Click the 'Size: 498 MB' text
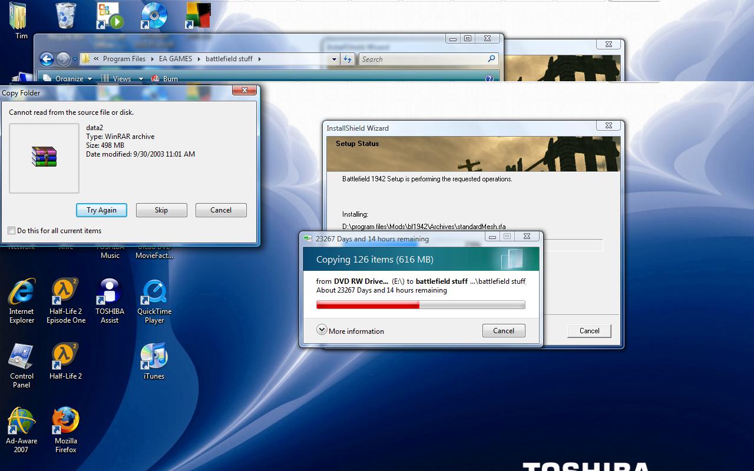The image size is (754, 471). tap(105, 145)
